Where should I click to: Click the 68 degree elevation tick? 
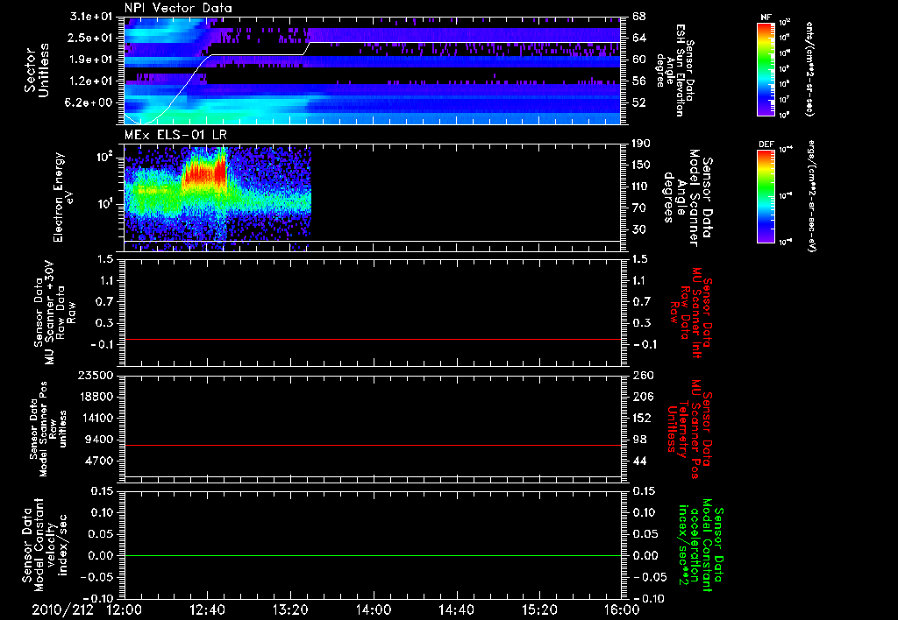pos(639,17)
